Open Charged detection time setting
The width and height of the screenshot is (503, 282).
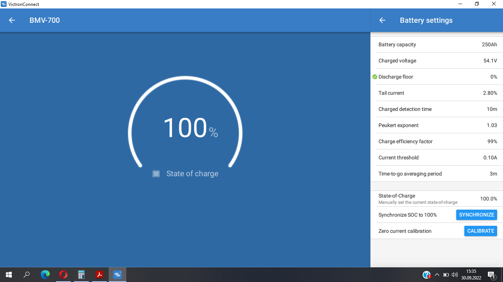pos(437,109)
